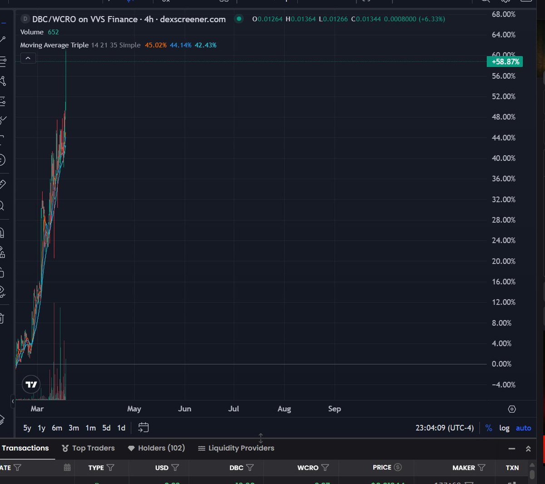545x484 pixels.
Task: Select the measure ruler tool
Action: tap(2, 184)
